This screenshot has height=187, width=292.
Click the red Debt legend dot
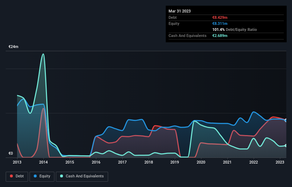[11, 176]
